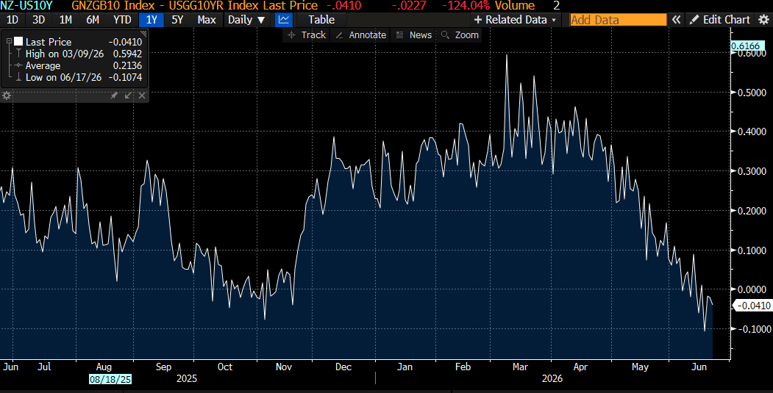Viewport: 773px width, 393px height.
Task: Select the YTD range tab
Action: [122, 20]
